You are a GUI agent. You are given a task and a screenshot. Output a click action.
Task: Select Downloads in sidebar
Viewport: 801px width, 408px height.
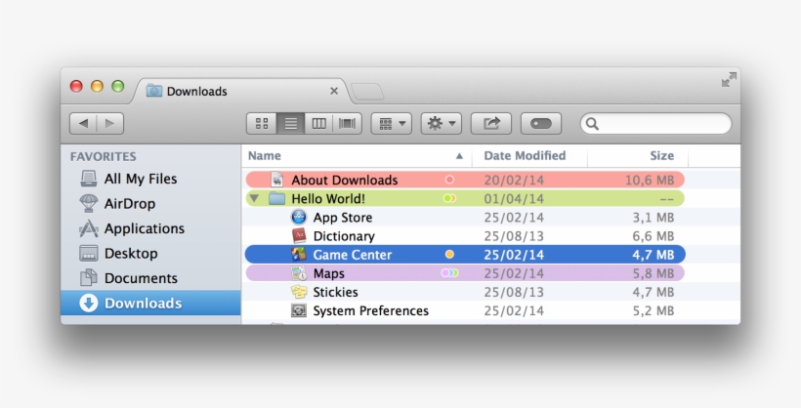150,303
